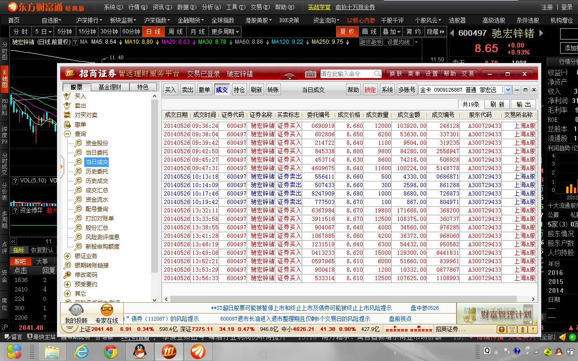Click the left arrow next to 600497
Viewport: 578px width, 361px height.
[x=452, y=33]
